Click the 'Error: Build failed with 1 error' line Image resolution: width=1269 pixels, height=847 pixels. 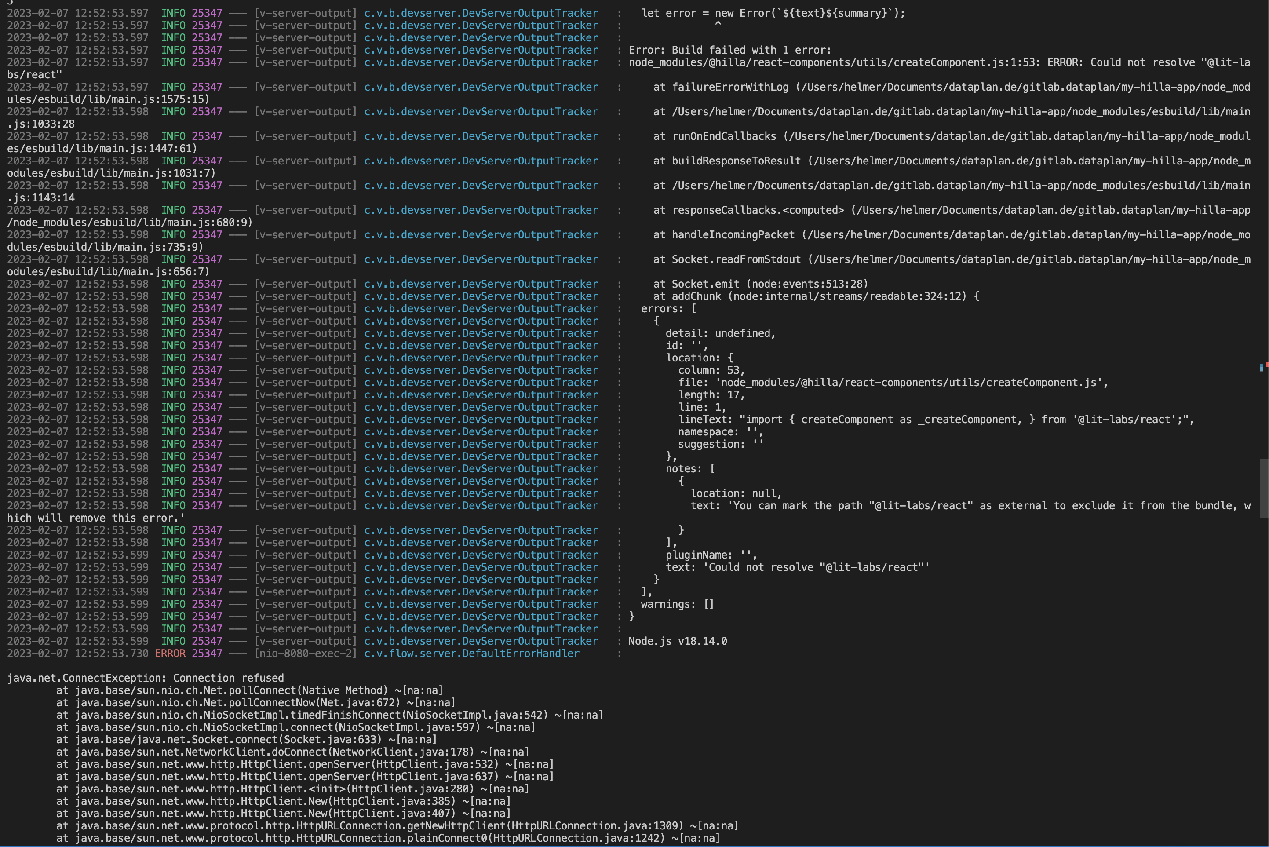click(x=729, y=50)
